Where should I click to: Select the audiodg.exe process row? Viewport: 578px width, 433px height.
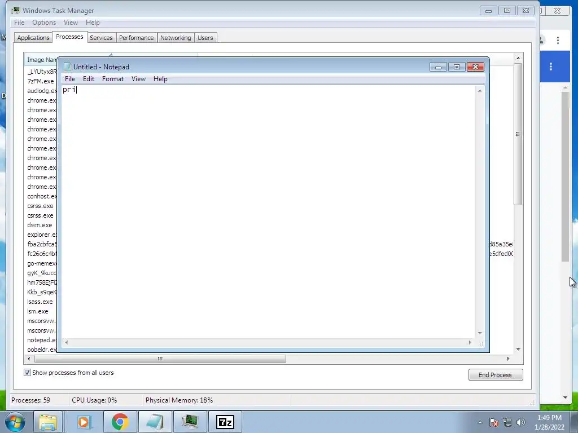(41, 91)
